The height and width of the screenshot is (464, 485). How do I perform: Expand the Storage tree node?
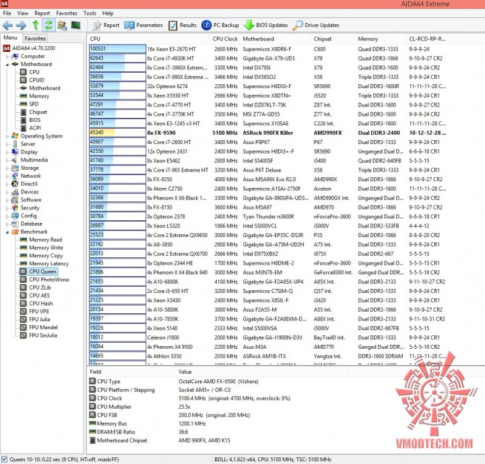7,168
